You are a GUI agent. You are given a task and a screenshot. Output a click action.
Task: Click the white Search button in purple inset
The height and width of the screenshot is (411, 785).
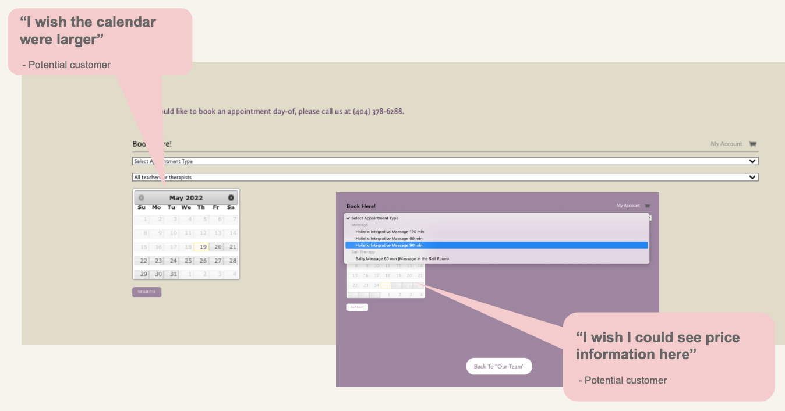point(357,307)
